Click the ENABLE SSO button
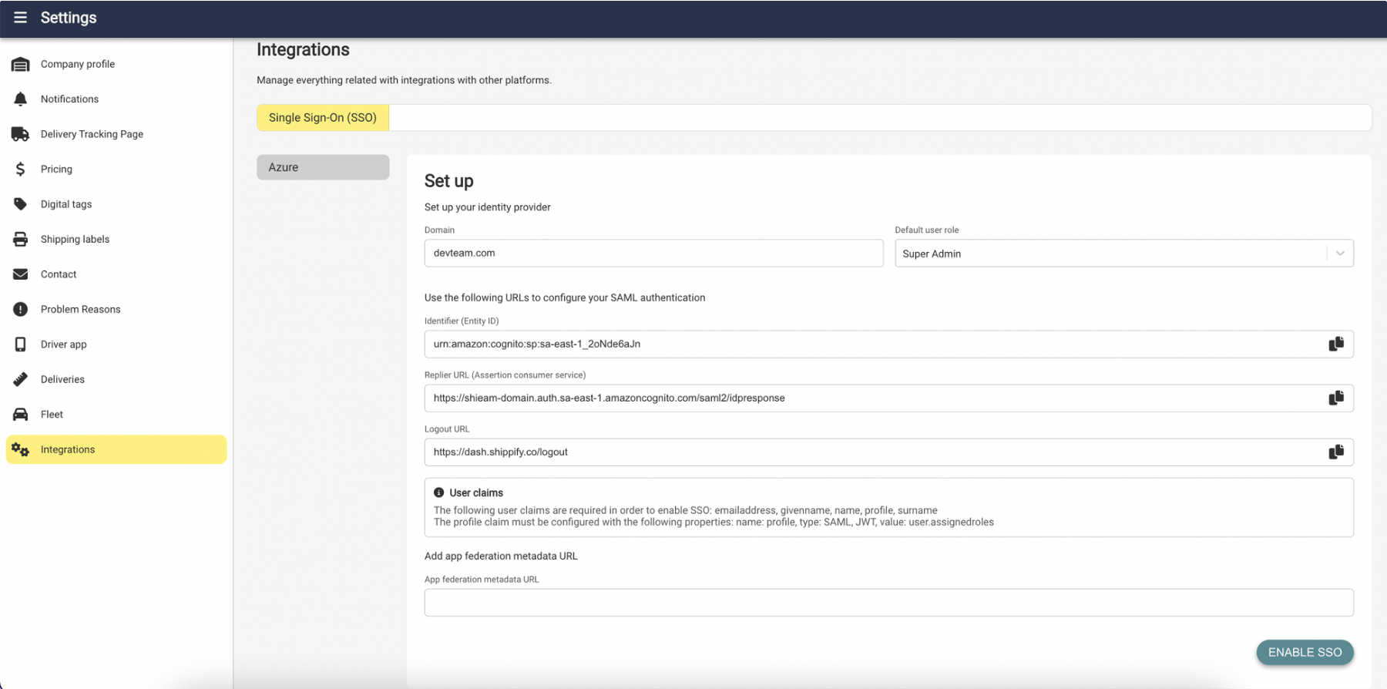This screenshot has height=689, width=1387. (x=1305, y=652)
